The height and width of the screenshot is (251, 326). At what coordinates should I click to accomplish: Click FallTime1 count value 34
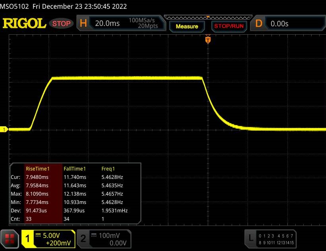point(66,219)
